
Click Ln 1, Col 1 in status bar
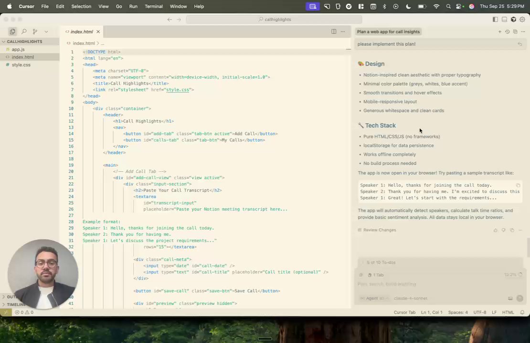coord(432,313)
